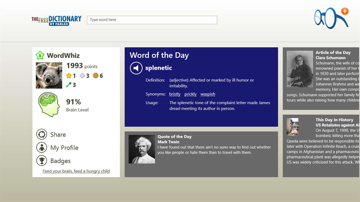
Task: Open synonym link bristly
Action: [175, 94]
